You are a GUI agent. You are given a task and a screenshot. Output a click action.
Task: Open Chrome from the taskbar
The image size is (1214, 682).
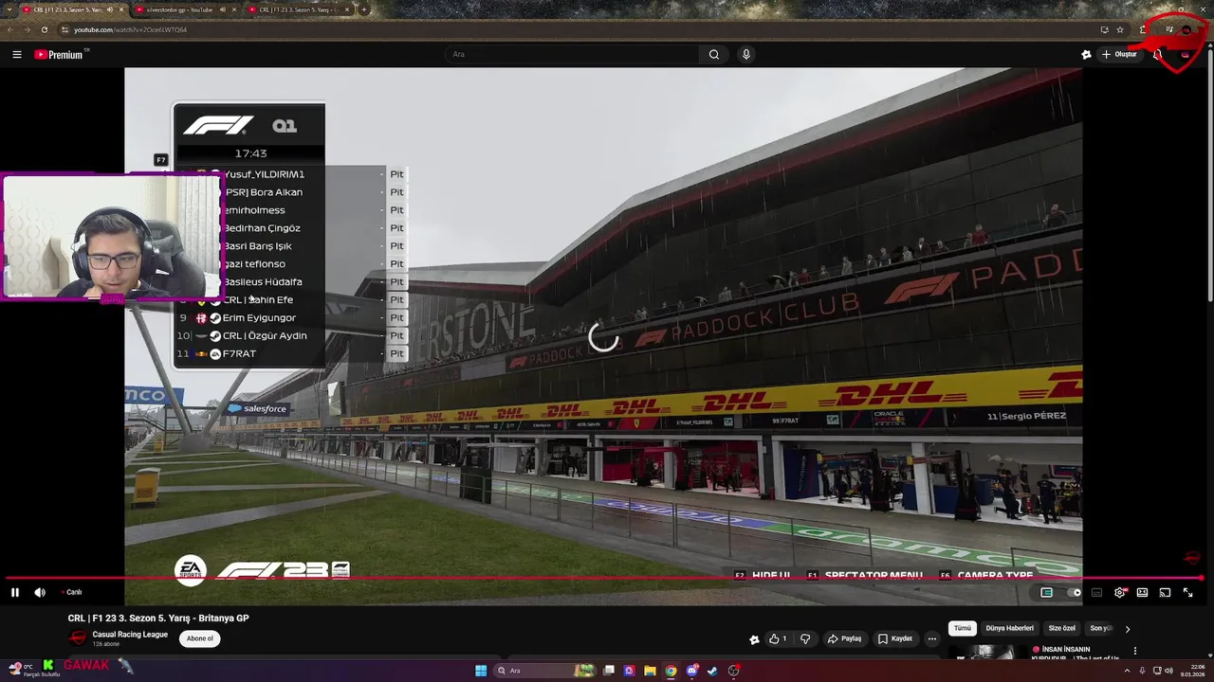(671, 671)
